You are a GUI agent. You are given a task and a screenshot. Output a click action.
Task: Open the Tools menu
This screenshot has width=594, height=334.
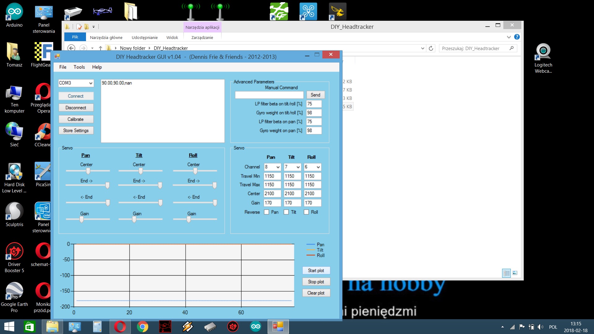(x=79, y=67)
